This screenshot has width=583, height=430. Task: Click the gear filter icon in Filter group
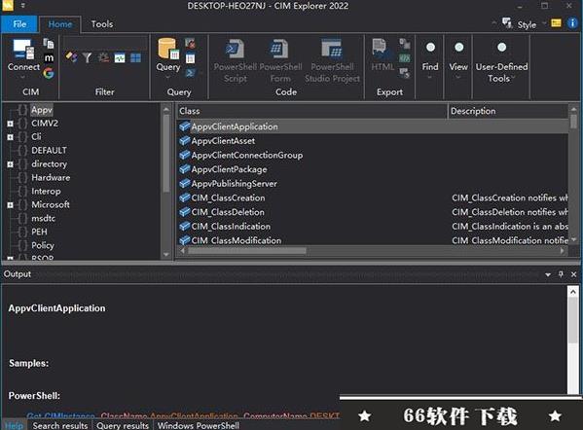coord(103,57)
